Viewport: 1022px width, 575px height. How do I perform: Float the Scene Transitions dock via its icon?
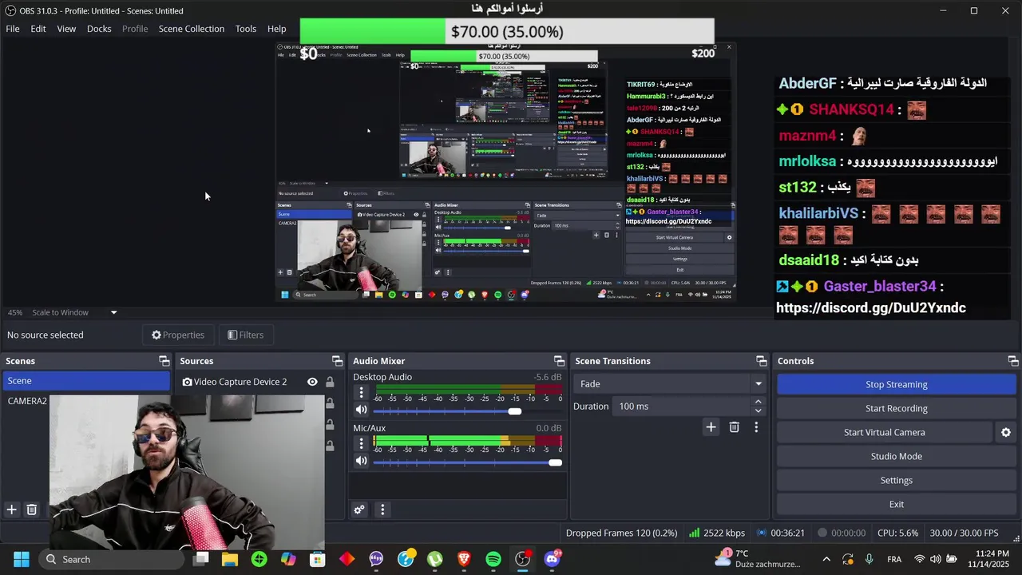(761, 361)
